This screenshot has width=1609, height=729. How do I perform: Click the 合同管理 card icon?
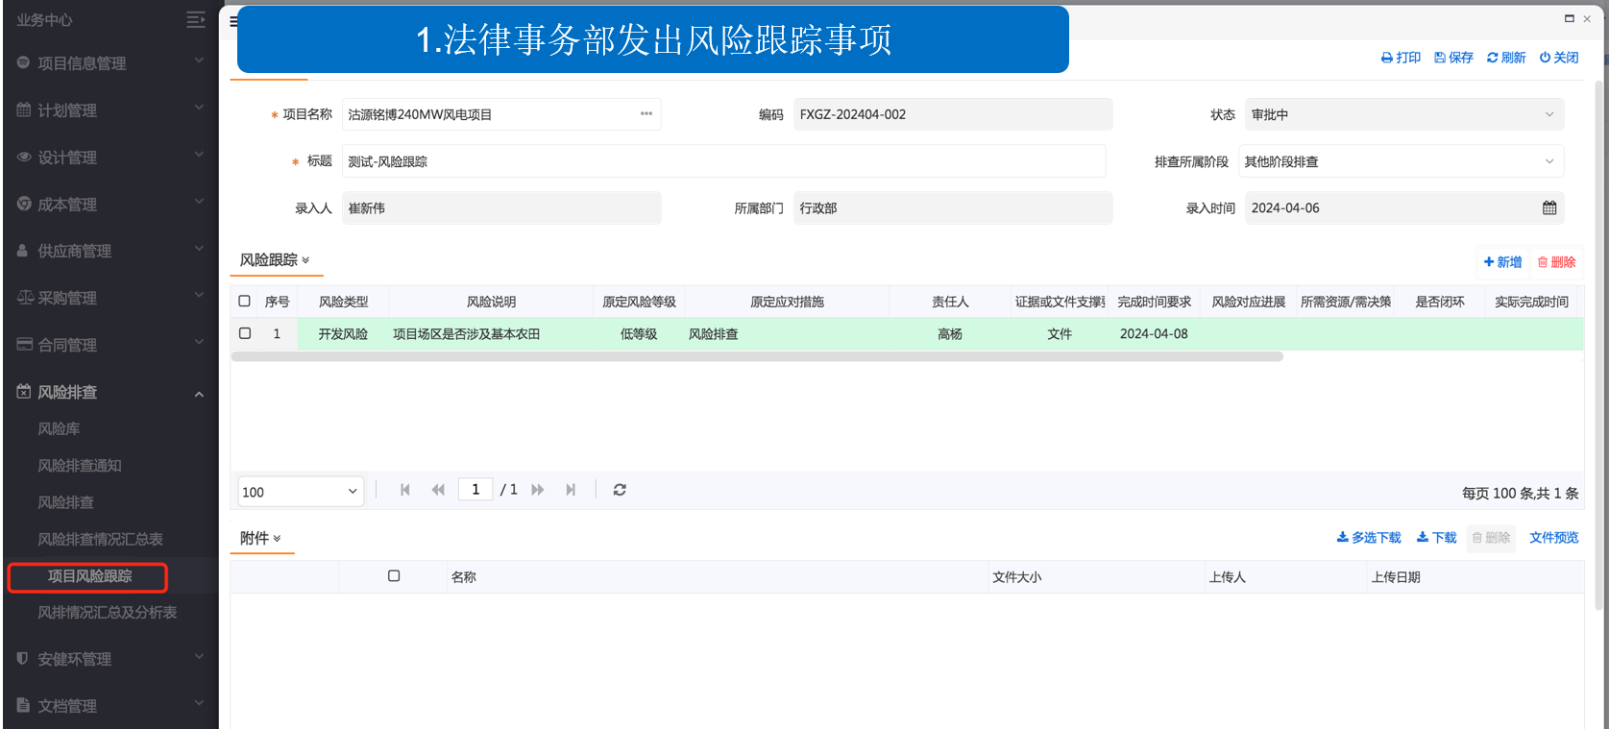pyautogui.click(x=24, y=344)
